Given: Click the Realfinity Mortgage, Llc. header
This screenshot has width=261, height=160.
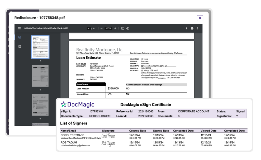Looking at the screenshot, I should point(100,50).
